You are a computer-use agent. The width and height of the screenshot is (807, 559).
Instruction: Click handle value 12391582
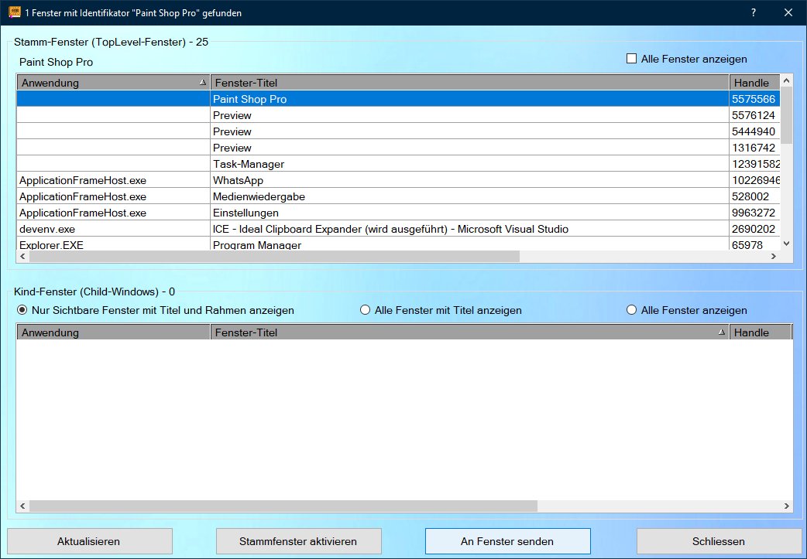(x=756, y=164)
